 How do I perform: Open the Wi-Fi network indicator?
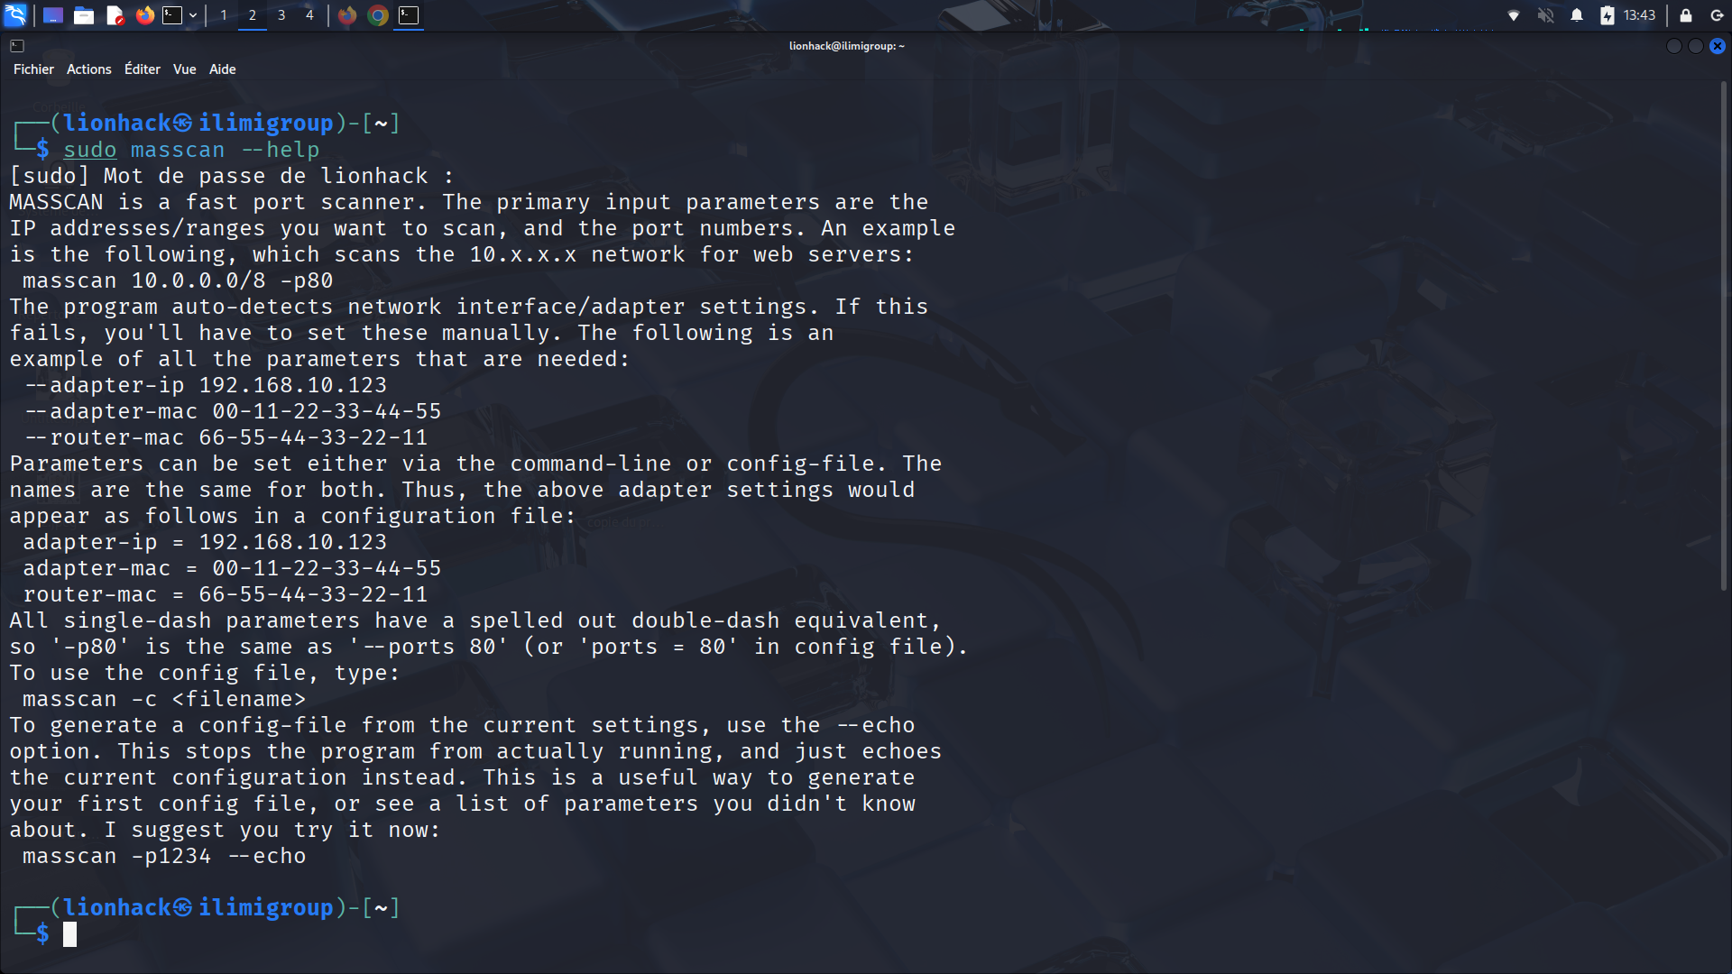(1514, 15)
